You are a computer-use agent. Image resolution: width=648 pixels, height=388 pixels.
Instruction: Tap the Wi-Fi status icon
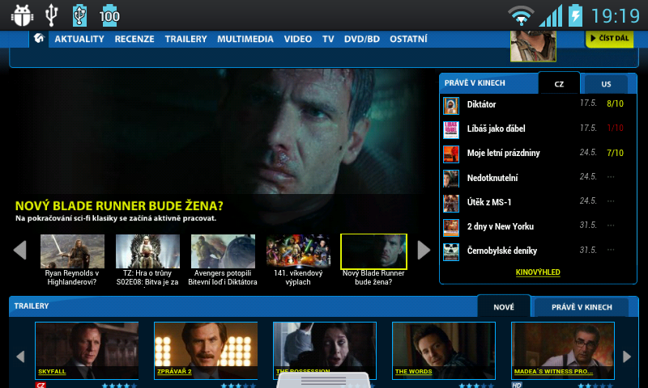(522, 15)
